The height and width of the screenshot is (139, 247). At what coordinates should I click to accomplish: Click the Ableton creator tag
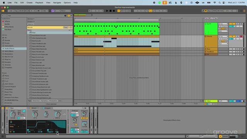coord(31,24)
